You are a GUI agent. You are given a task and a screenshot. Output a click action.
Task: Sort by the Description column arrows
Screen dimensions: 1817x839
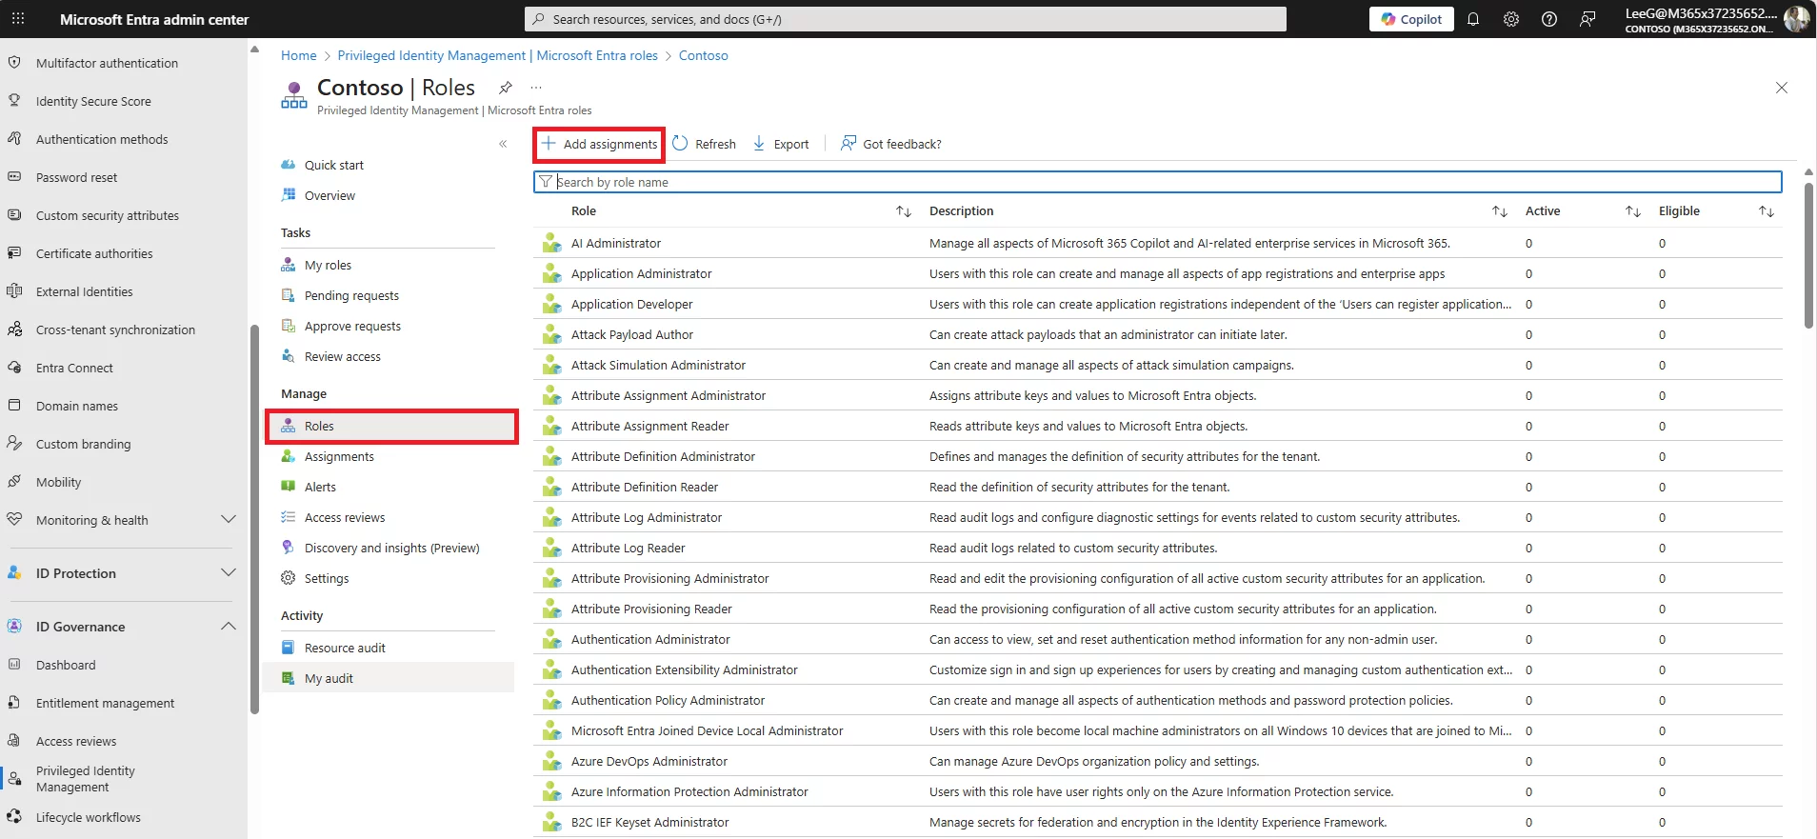point(1500,211)
